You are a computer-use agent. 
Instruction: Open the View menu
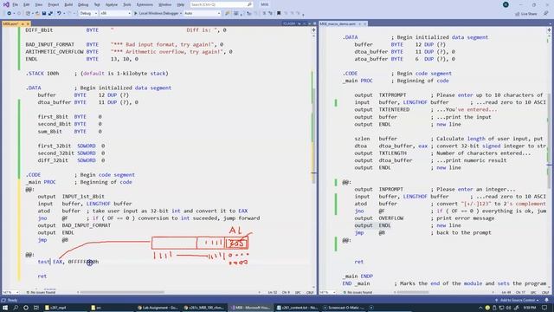[x=38, y=4]
